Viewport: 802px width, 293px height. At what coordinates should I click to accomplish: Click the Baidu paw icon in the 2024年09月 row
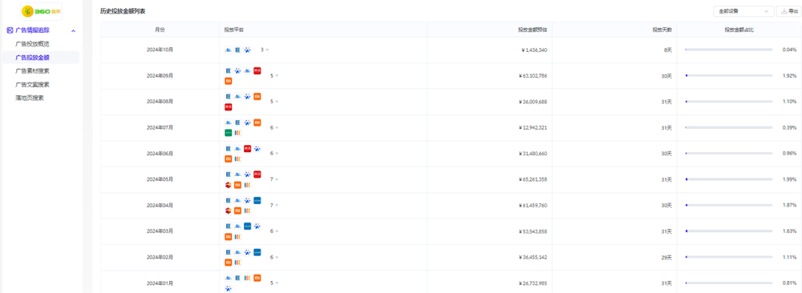coord(238,71)
